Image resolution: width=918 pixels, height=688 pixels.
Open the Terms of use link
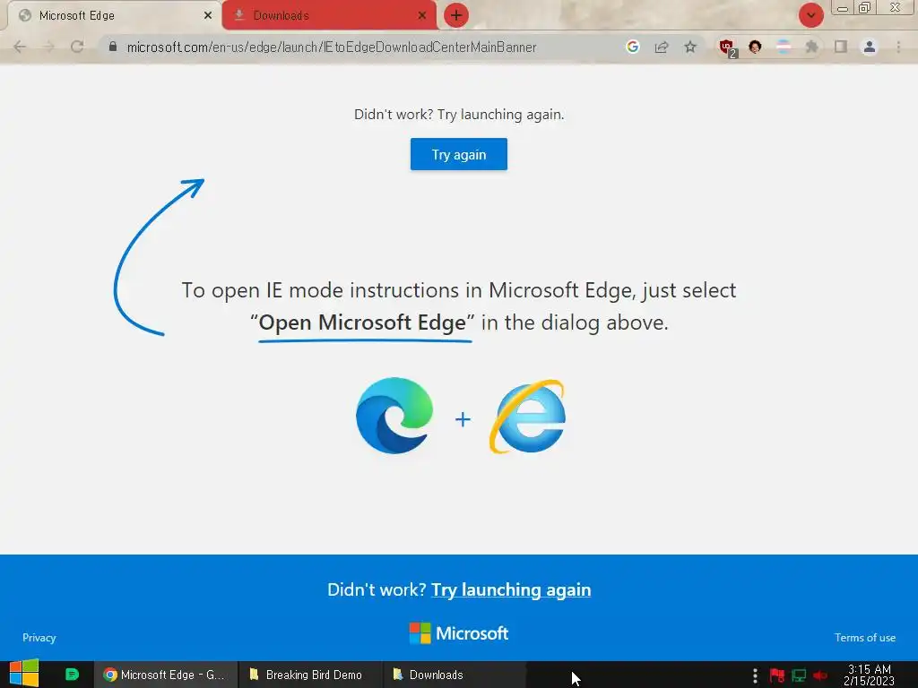click(x=865, y=638)
